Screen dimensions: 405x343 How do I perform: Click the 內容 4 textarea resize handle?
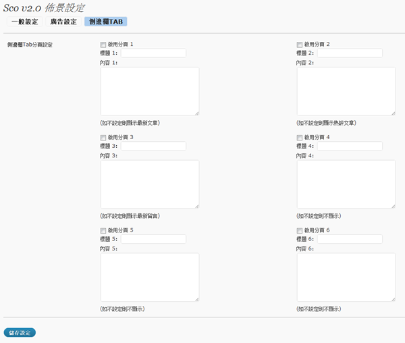pyautogui.click(x=393, y=207)
